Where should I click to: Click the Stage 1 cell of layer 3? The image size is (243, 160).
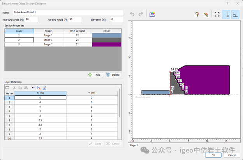[48, 44]
